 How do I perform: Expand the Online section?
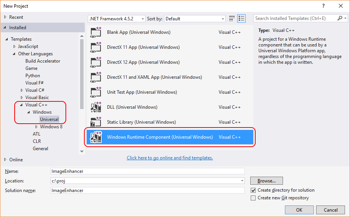pos(5,159)
